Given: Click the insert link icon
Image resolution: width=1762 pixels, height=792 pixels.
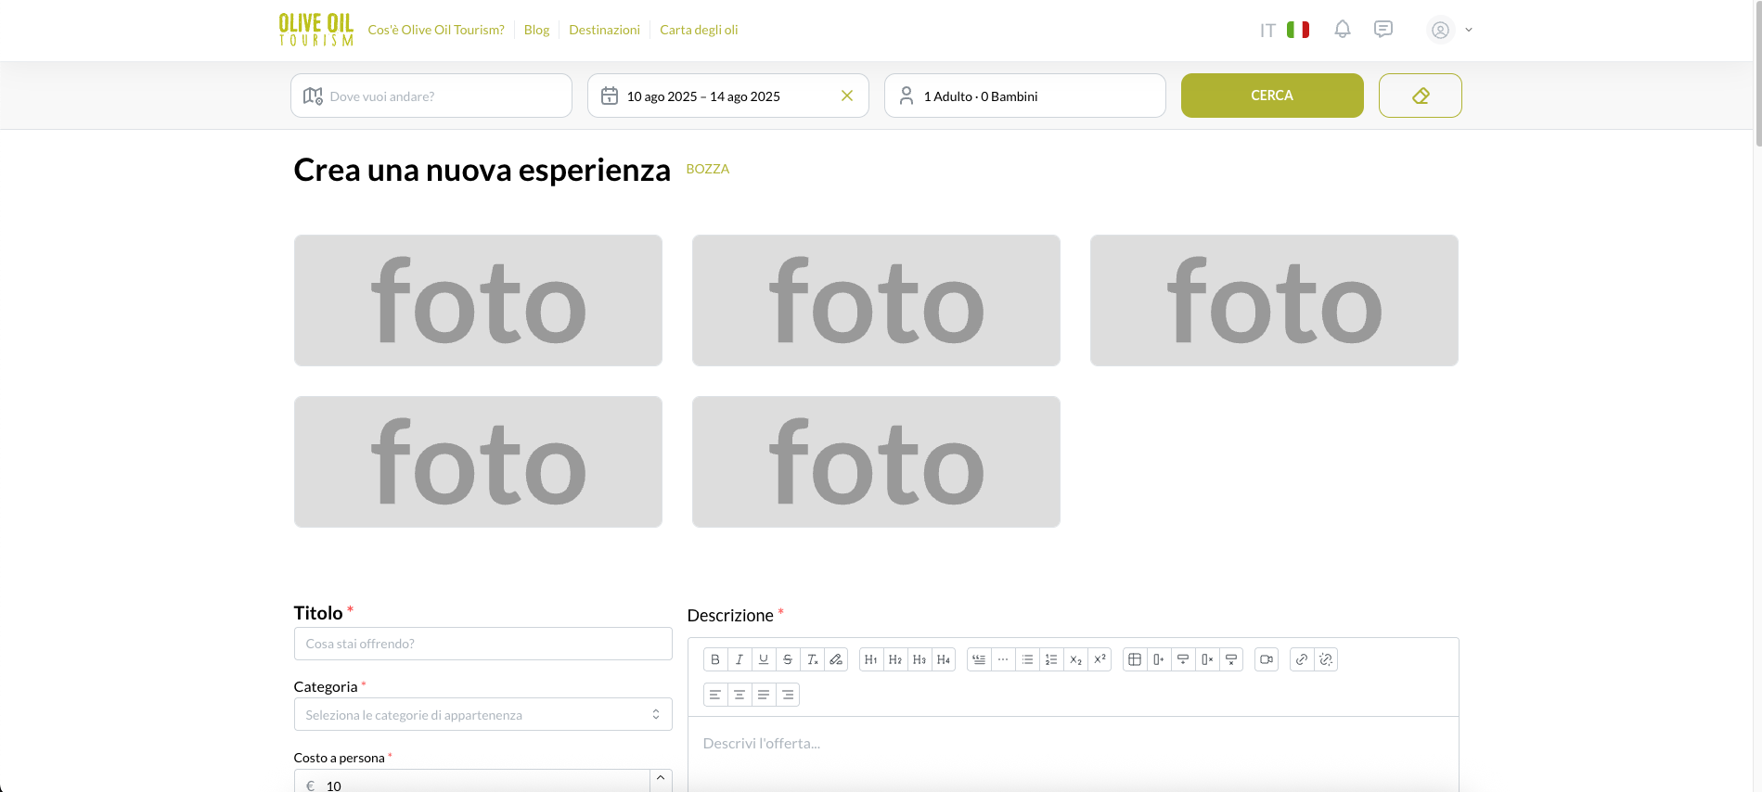Looking at the screenshot, I should click(x=1301, y=659).
